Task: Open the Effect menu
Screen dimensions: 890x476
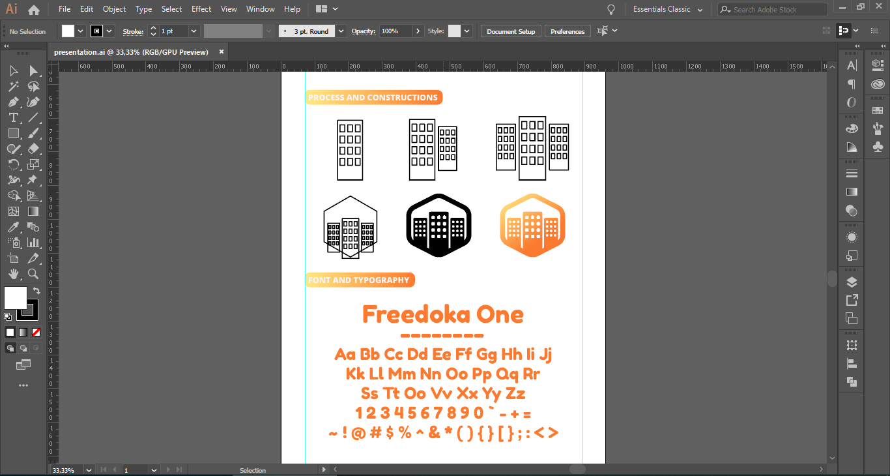Action: 201,9
